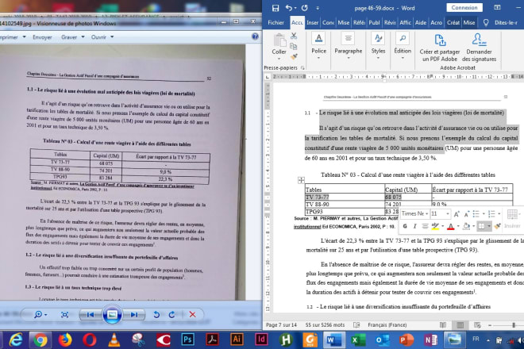This screenshot has height=349, width=524.
Task: Open the Quick Access toolbar customize arrow
Action: click(x=318, y=8)
